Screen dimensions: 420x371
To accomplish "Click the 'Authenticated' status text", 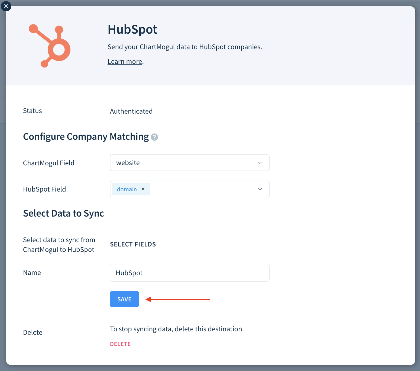I will pos(131,111).
